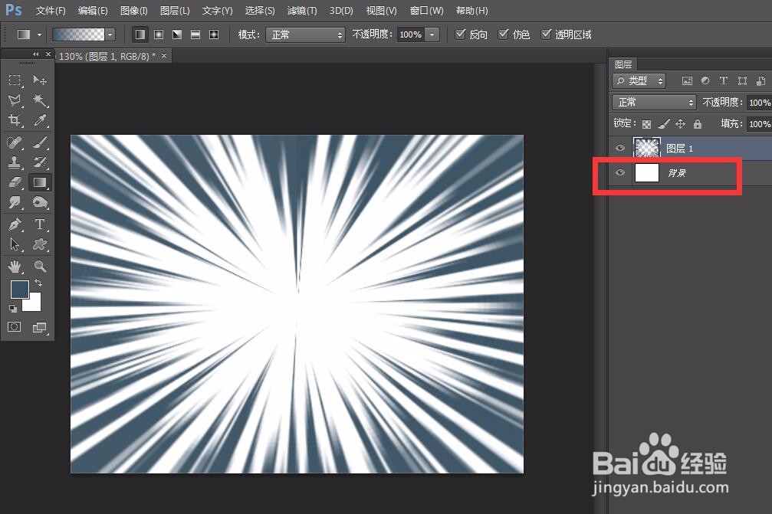The image size is (772, 514).
Task: Toggle lock all padlock icon
Action: click(x=697, y=124)
